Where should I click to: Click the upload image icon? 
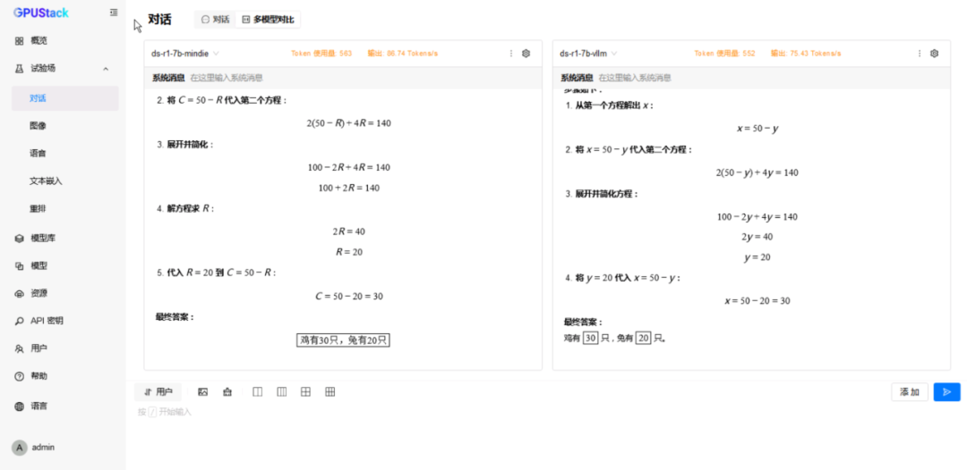(203, 392)
